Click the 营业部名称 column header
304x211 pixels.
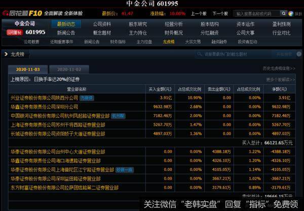click(x=77, y=89)
